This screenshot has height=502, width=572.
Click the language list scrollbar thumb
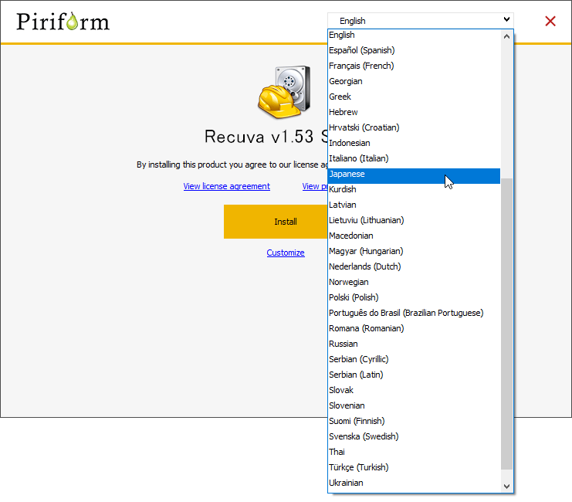coord(506,324)
